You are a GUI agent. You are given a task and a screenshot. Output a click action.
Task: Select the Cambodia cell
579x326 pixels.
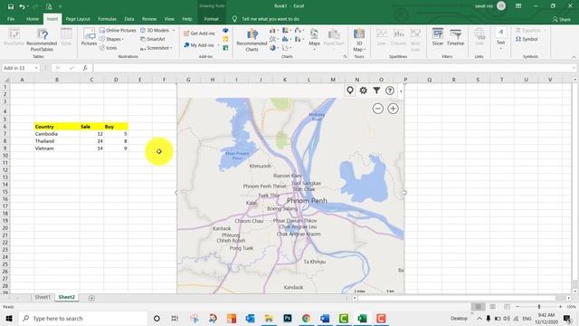pos(57,134)
